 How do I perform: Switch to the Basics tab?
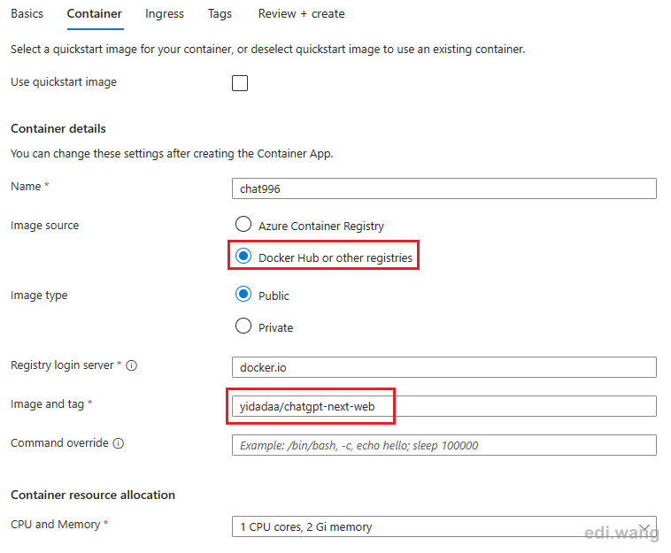[27, 13]
